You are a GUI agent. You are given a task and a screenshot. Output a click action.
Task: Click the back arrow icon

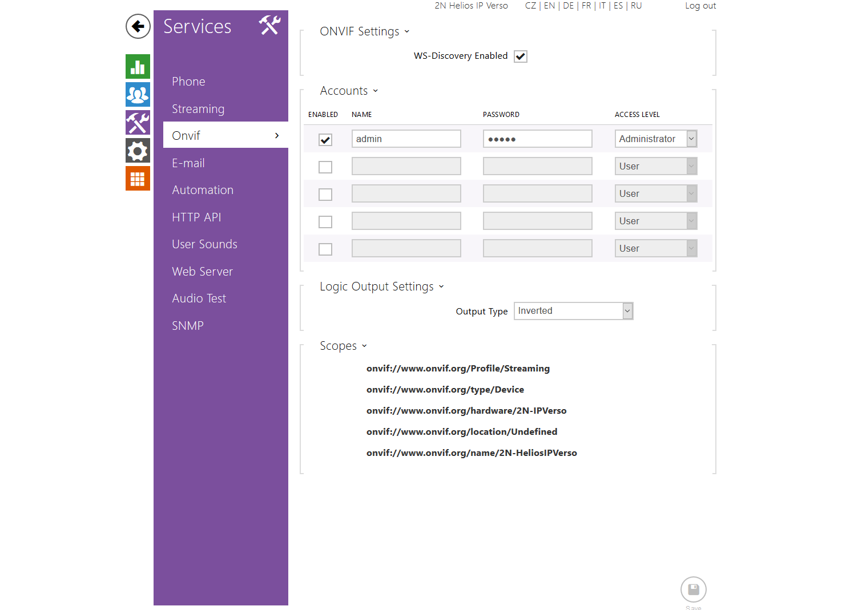click(138, 26)
